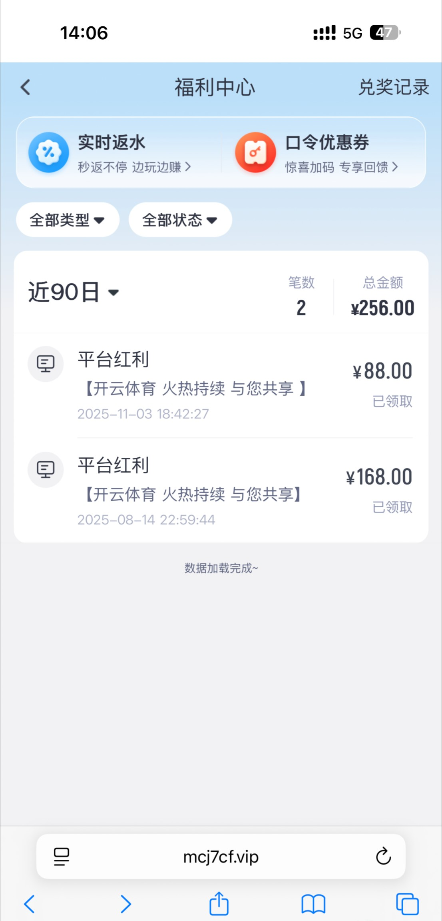Expand the 全部类型 filter dropdown
Viewport: 442px width, 921px height.
[x=68, y=220]
